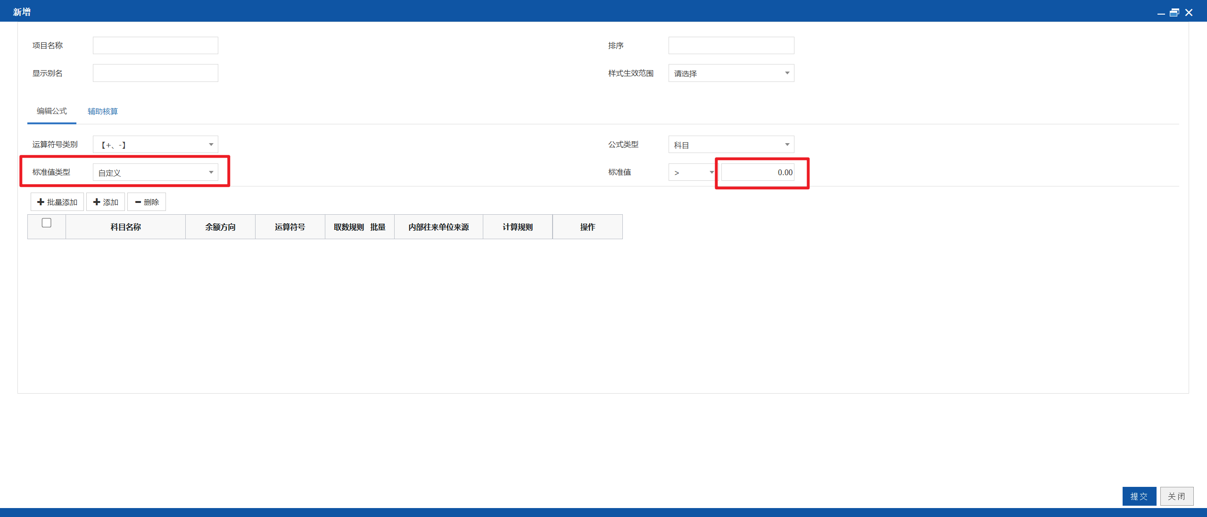This screenshot has height=517, width=1207.
Task: Open the 标准值 comparison operator dropdown
Action: (x=693, y=172)
